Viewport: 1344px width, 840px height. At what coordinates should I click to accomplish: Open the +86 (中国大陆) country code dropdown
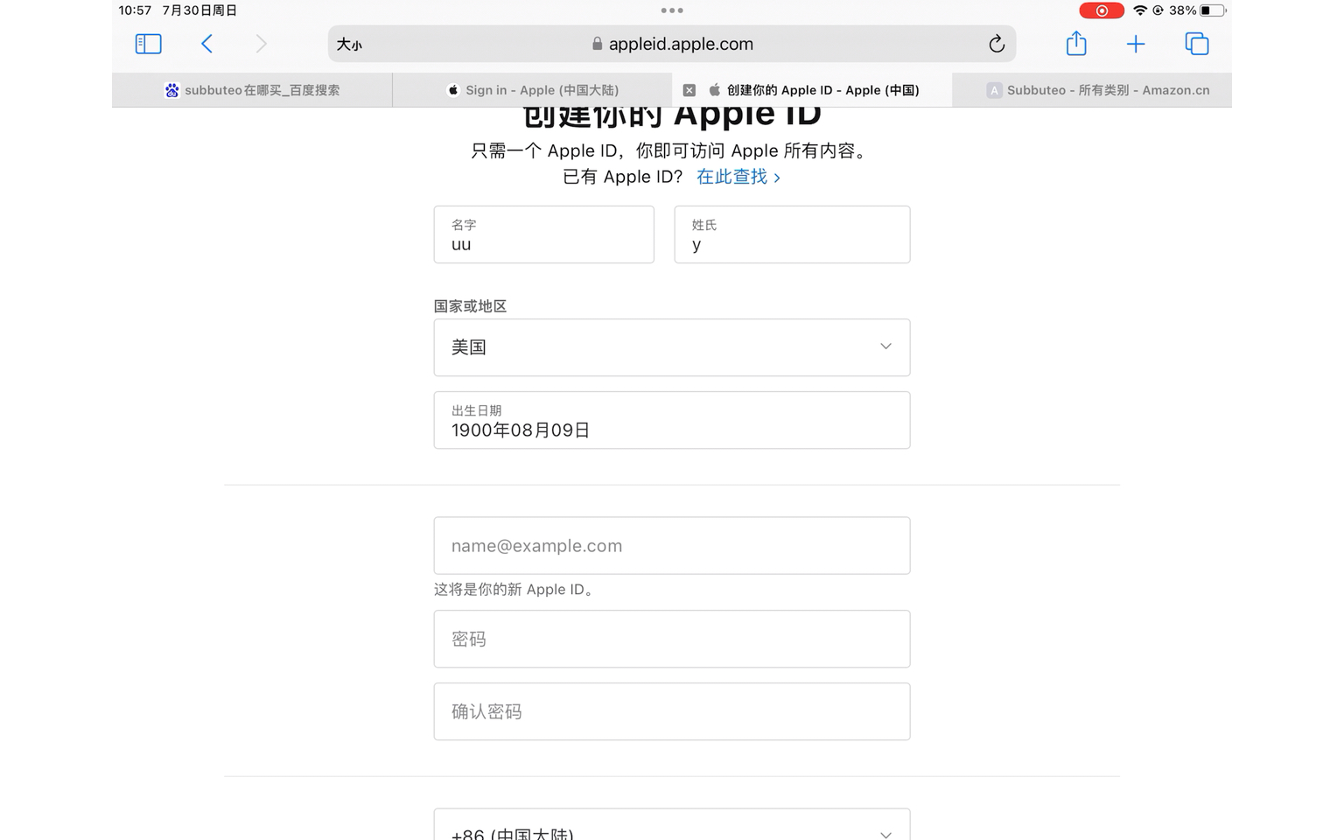pyautogui.click(x=672, y=825)
